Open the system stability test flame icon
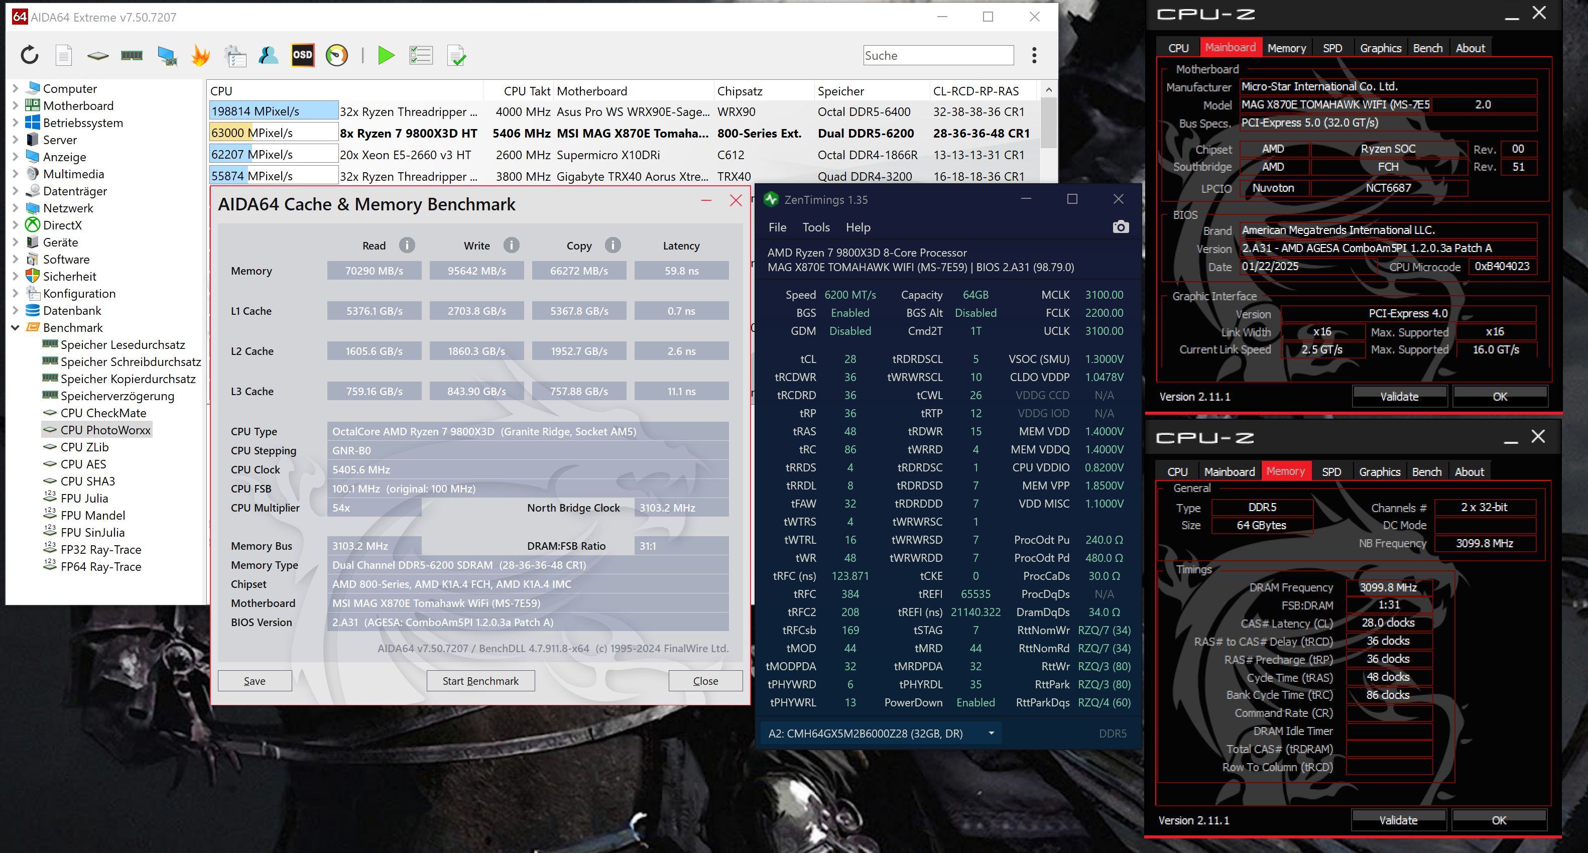 (x=200, y=55)
